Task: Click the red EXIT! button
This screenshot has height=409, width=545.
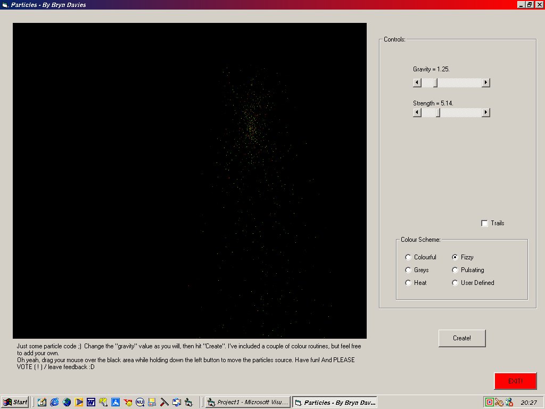Action: click(x=515, y=381)
